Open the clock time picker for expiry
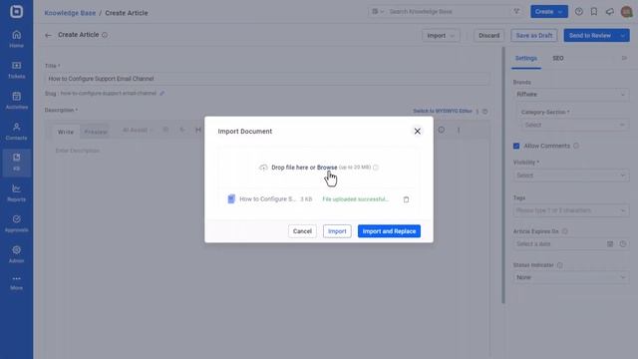 [x=623, y=244]
